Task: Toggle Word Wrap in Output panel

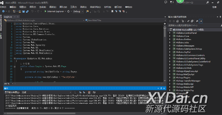Action: click(x=94, y=92)
